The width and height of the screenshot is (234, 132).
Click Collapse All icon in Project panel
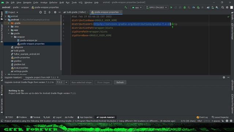[49, 12]
